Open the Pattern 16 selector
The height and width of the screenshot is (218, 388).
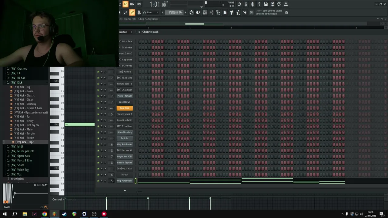click(176, 12)
